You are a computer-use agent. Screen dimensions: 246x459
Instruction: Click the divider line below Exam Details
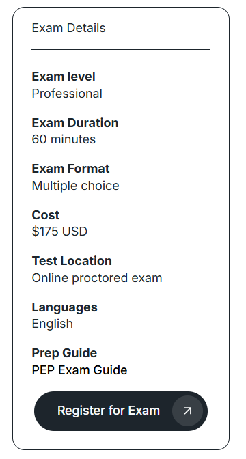point(121,49)
